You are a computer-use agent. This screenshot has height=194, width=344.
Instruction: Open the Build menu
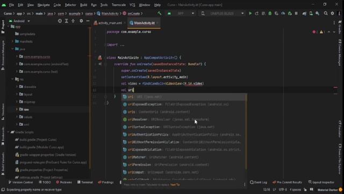tap(84, 5)
